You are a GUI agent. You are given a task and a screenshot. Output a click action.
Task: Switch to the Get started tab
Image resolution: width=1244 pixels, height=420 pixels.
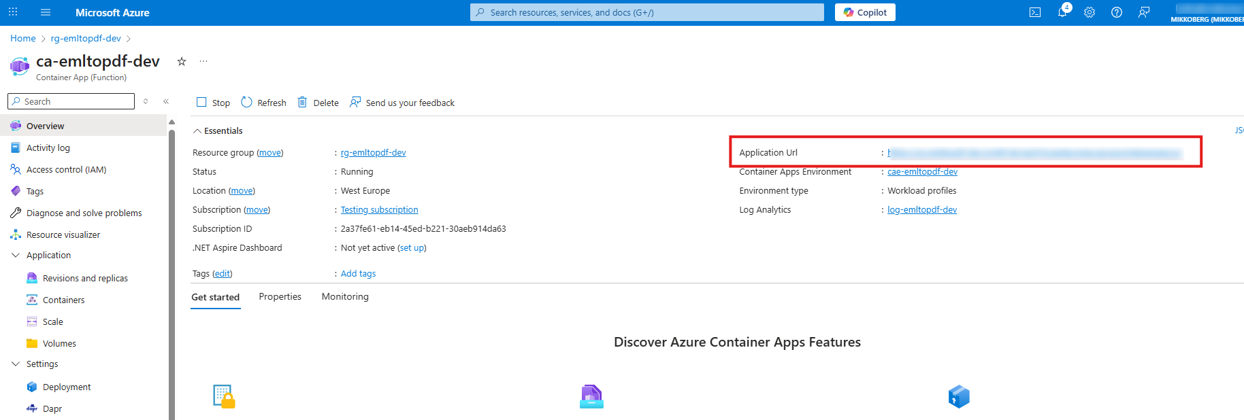click(215, 297)
